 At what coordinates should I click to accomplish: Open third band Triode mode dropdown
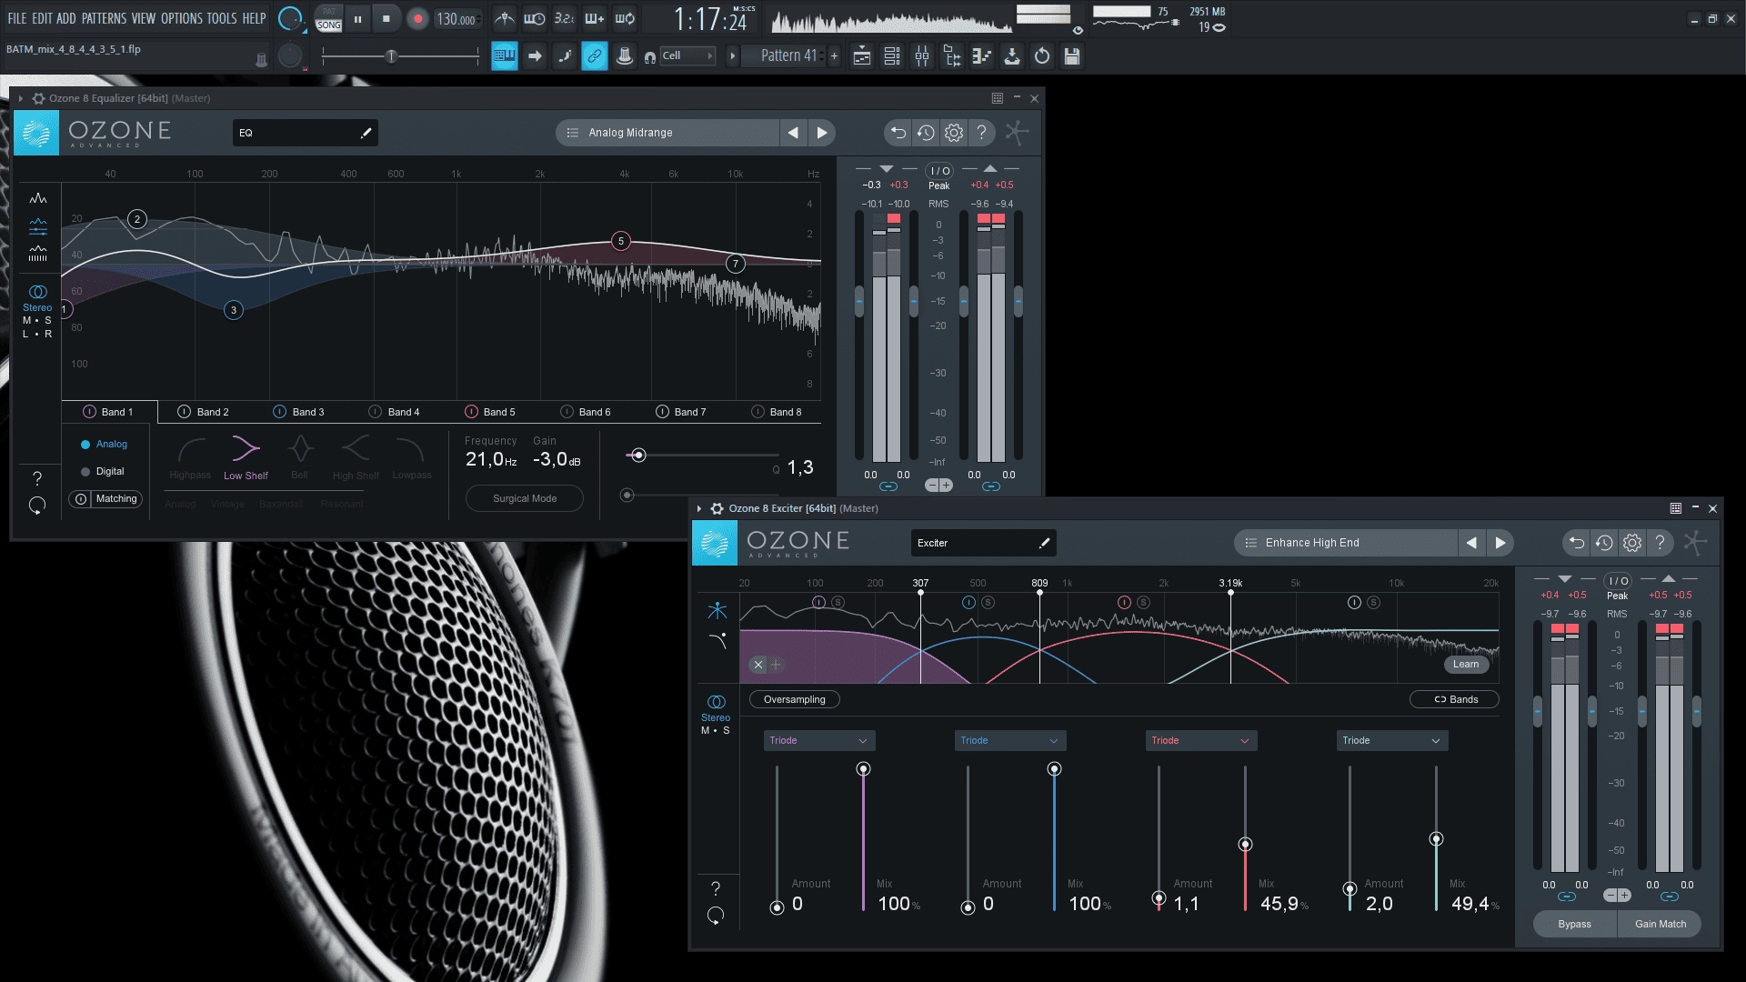[x=1201, y=740]
